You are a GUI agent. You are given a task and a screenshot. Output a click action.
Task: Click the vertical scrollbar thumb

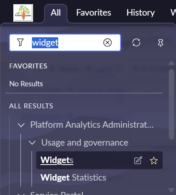click(171, 104)
